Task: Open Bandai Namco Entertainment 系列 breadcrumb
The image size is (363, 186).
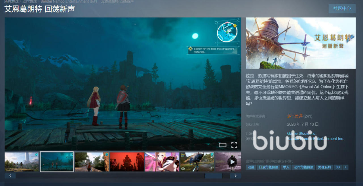Action: [x=69, y=1]
